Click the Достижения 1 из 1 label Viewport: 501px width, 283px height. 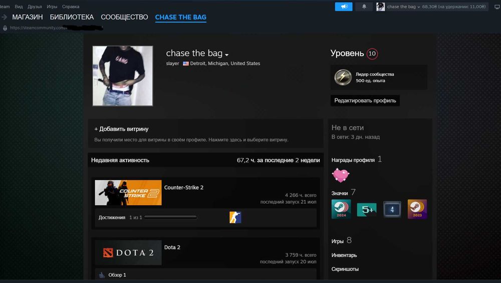120,217
